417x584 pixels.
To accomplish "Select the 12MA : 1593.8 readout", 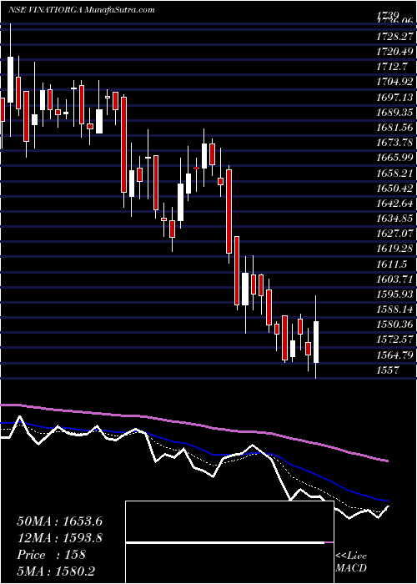I will click(x=59, y=538).
